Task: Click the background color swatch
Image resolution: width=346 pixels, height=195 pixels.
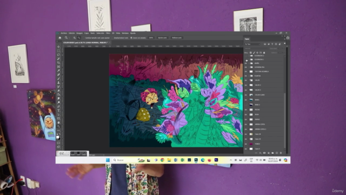Action: point(59,139)
